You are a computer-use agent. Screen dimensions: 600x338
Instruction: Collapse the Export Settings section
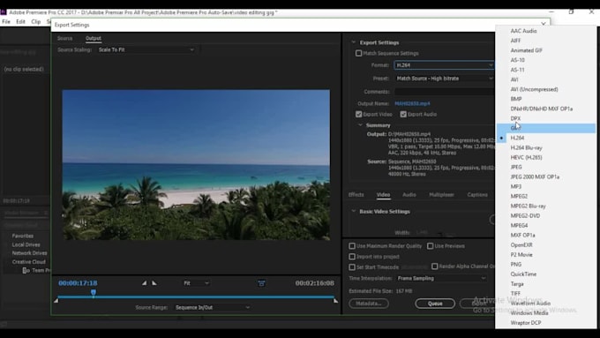[353, 42]
